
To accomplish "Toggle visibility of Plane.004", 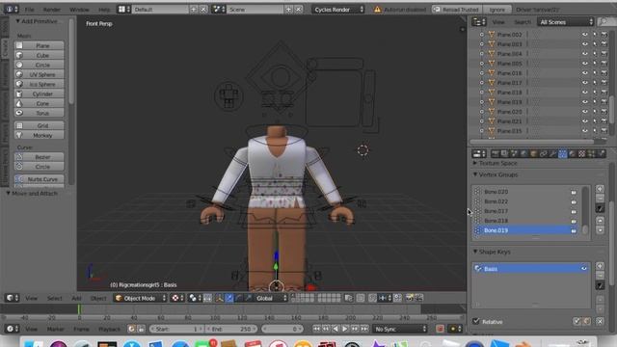I will tap(585, 54).
